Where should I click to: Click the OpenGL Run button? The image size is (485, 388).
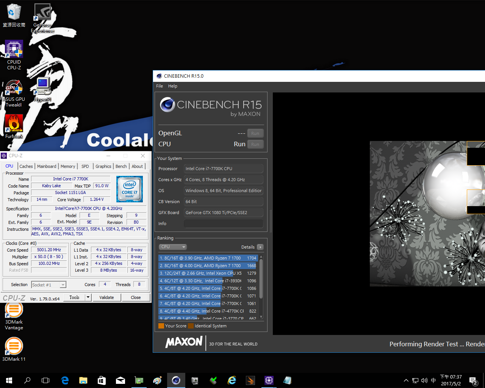[x=255, y=133]
